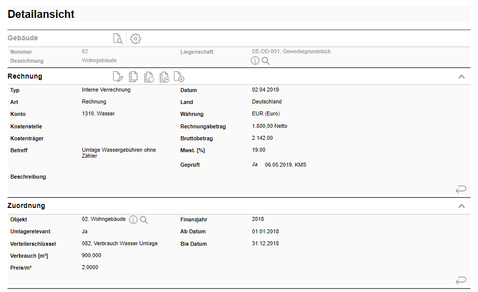Show info for Objekt 02, Wohngebäude

pos(133,219)
